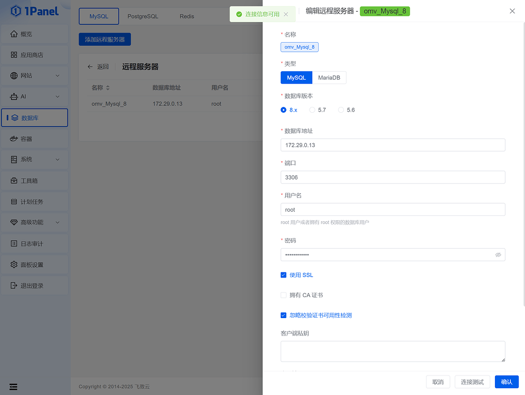Open the 应用商店 app store panel
The height and width of the screenshot is (395, 525).
(34, 55)
